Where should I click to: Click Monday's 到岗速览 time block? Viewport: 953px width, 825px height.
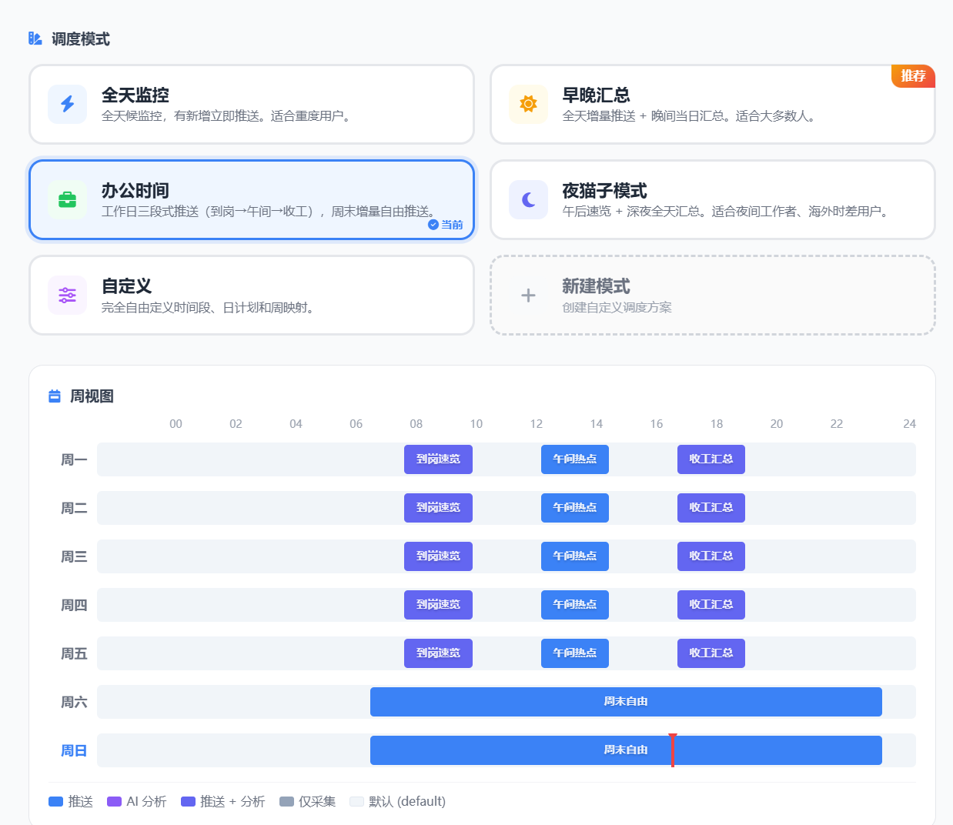tap(438, 459)
